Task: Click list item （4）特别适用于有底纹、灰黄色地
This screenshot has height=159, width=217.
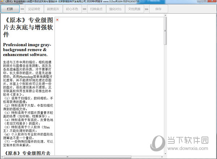Action: [x=28, y=122]
